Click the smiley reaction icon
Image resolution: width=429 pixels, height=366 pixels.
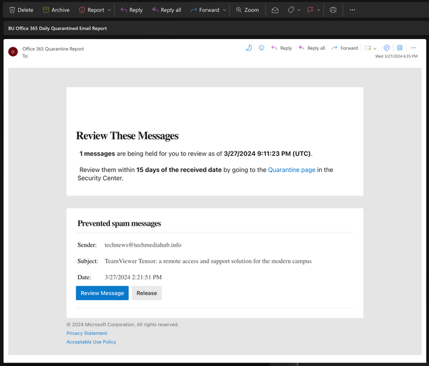click(x=262, y=48)
